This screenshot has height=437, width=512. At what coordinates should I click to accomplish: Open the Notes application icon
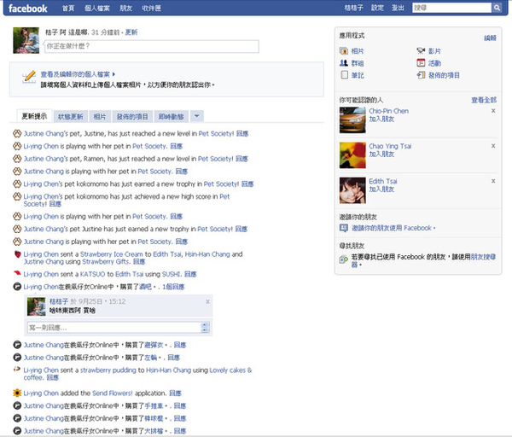(x=344, y=75)
